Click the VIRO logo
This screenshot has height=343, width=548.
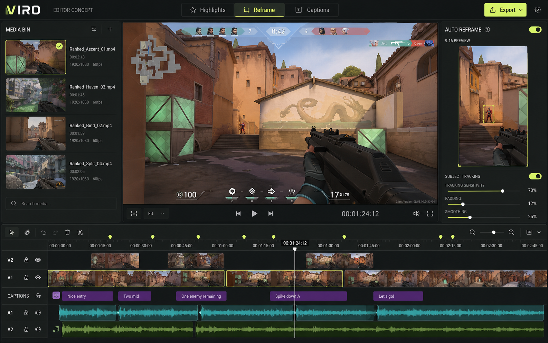click(23, 10)
